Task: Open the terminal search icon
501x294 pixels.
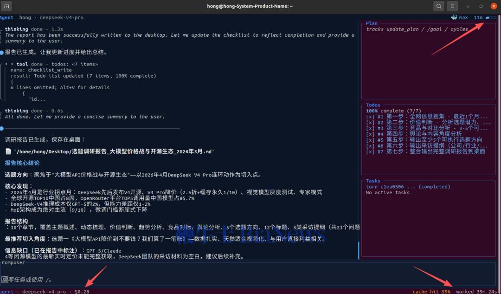Action: pos(439,6)
